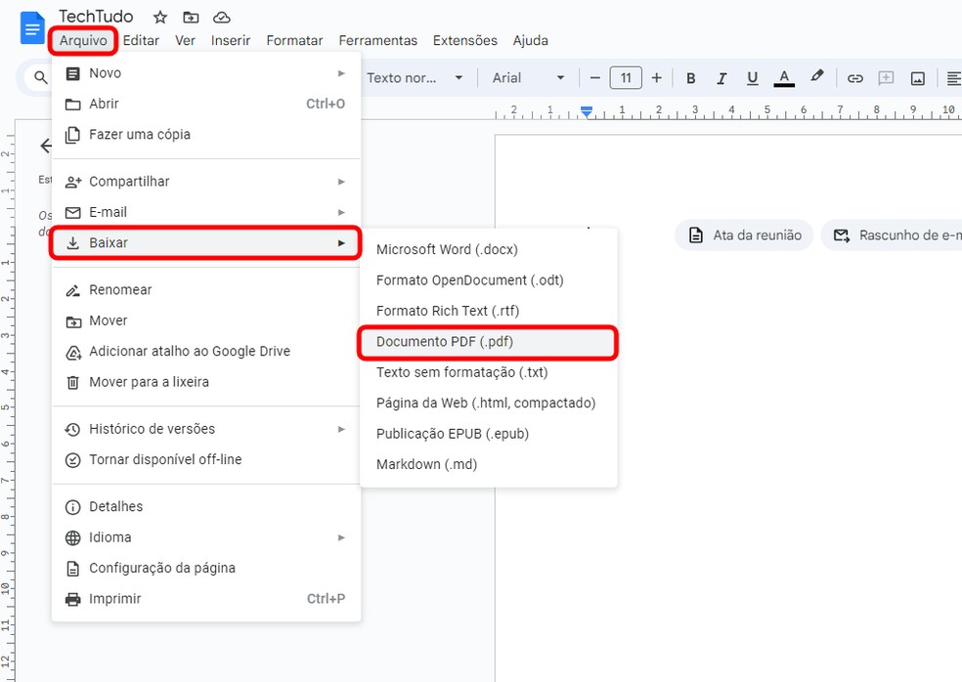Check document sync status via cloud icon
Viewport: 962px width, 682px height.
point(223,17)
